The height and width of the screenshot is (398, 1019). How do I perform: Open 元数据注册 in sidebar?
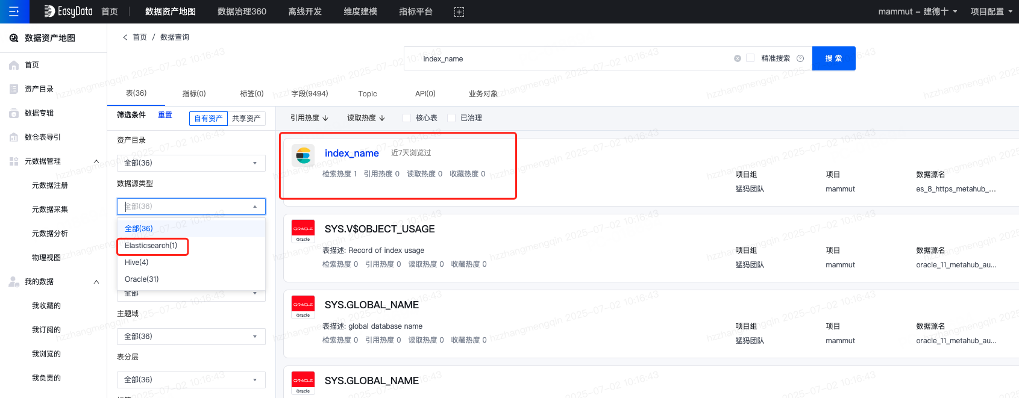point(50,185)
